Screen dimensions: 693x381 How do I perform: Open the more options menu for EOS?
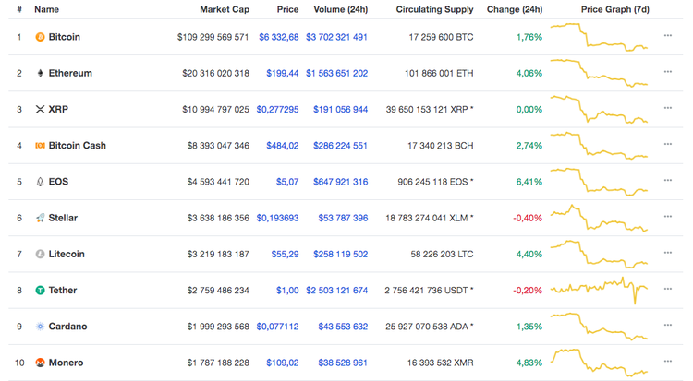(x=668, y=180)
